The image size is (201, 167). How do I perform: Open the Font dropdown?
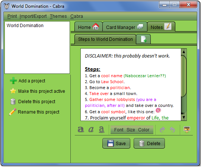(x=119, y=130)
